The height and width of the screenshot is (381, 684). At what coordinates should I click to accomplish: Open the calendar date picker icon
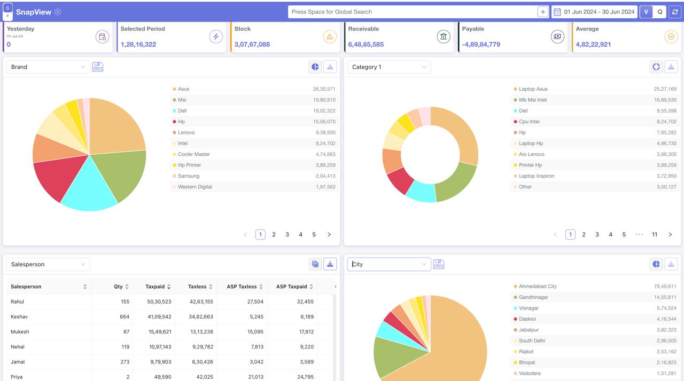tap(557, 12)
